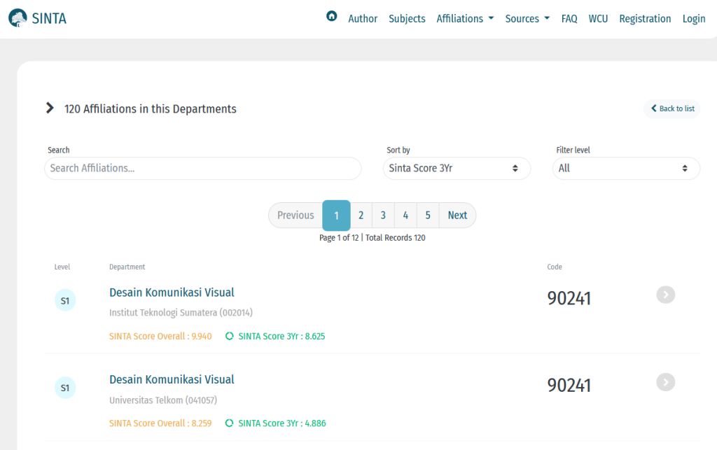Open the Sort by Sinta Score 3Yr dropdown
The width and height of the screenshot is (717, 450).
(x=457, y=168)
